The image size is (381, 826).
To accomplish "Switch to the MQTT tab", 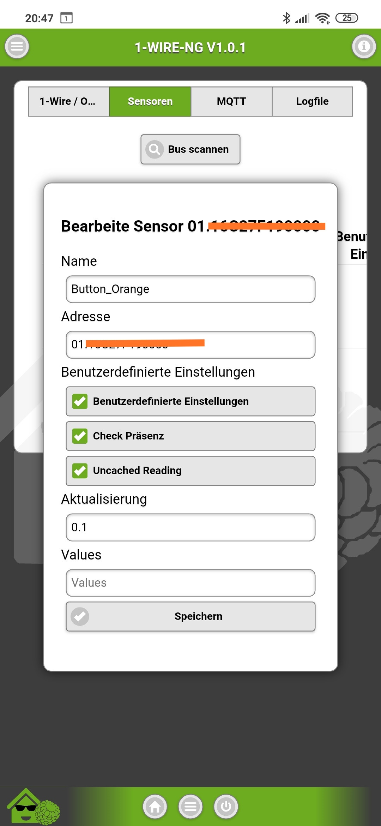I will [231, 101].
